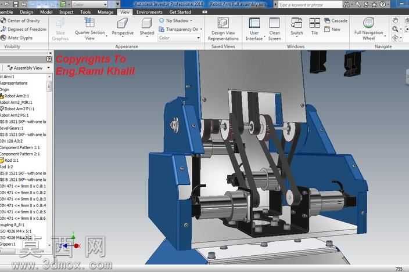
Task: Click the Perspective view icon
Action: click(123, 23)
